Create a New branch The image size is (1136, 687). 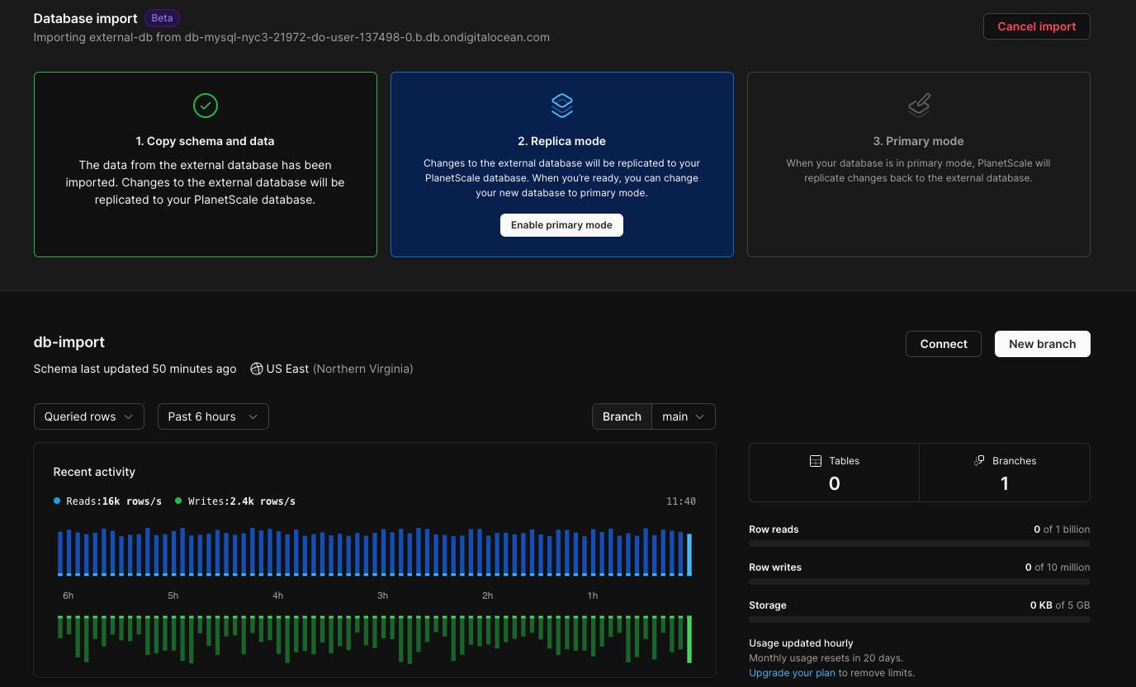[1042, 344]
